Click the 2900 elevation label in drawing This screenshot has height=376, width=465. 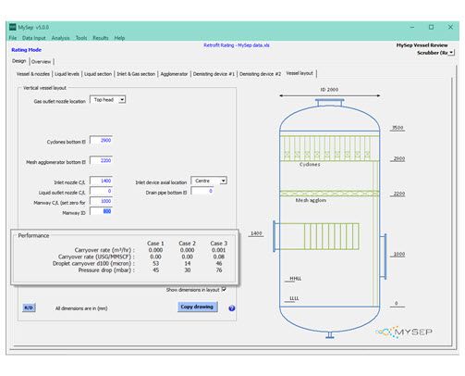tap(399, 158)
